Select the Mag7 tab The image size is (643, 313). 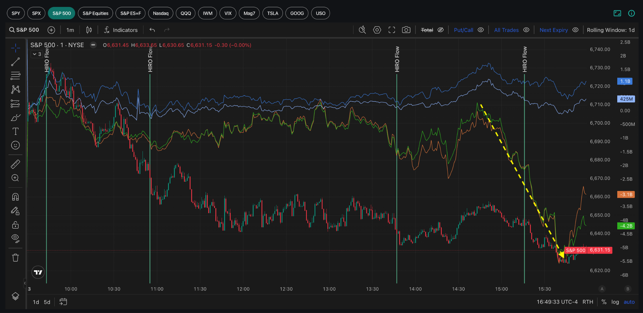[249, 13]
